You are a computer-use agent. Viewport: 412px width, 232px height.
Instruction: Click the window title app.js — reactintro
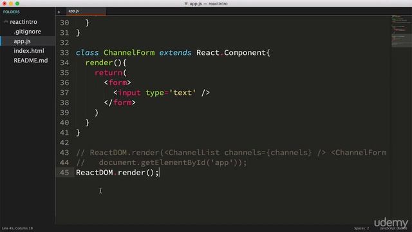click(209, 4)
